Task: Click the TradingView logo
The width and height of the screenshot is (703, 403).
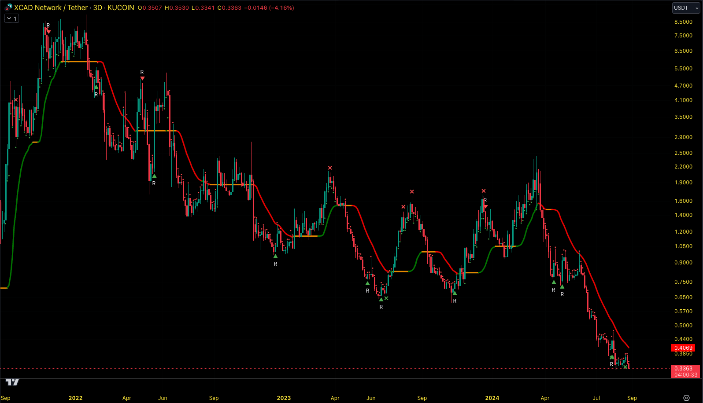Action: click(12, 382)
